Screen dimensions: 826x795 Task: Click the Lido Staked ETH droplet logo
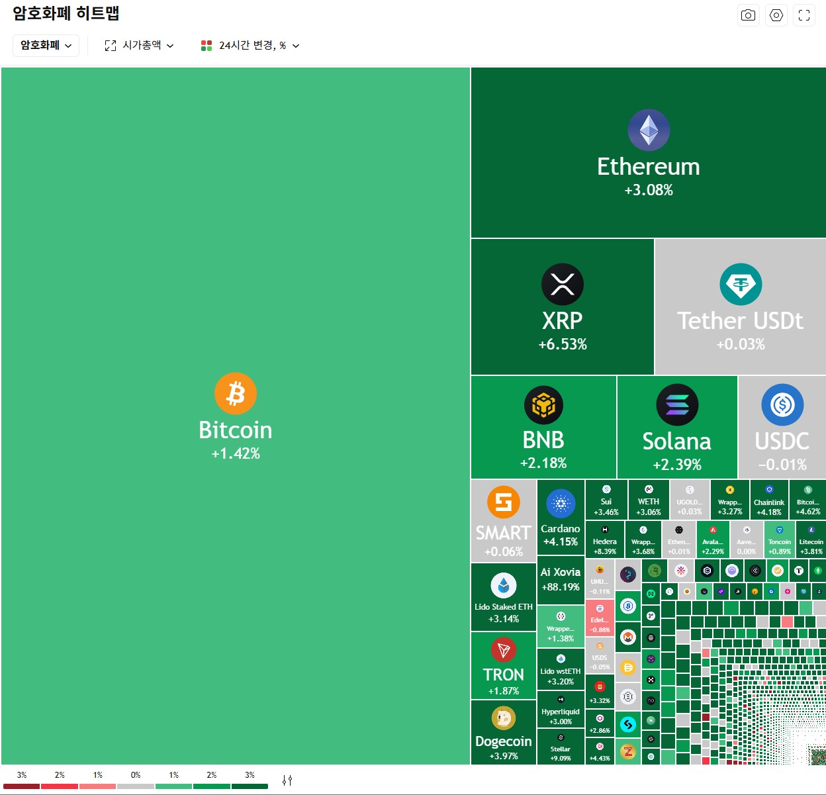(504, 585)
